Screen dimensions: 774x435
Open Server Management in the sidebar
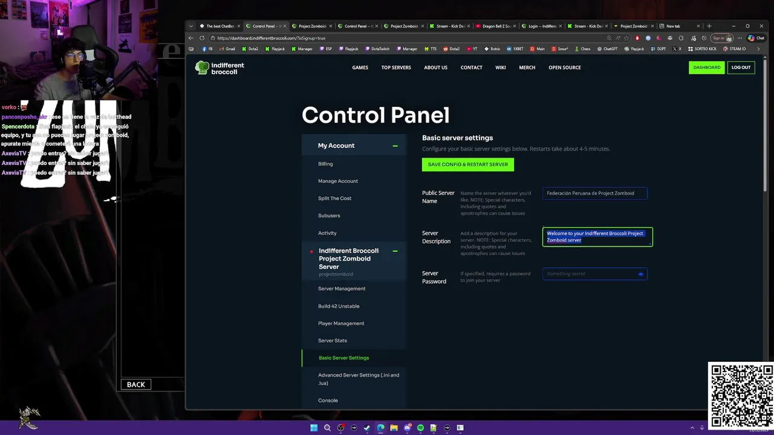coord(342,289)
